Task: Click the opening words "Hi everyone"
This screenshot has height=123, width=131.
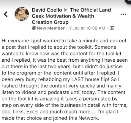Action: click(x=15, y=41)
